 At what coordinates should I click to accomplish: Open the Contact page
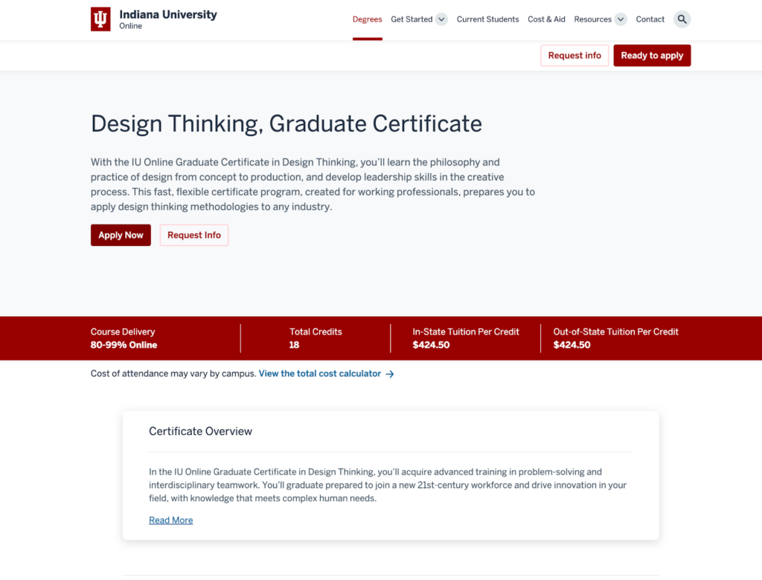(x=650, y=19)
